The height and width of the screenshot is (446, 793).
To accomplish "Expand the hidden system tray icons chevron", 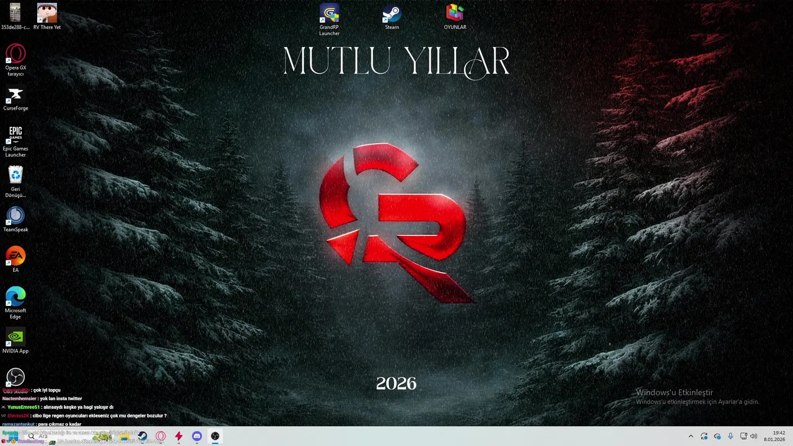I will (x=691, y=436).
